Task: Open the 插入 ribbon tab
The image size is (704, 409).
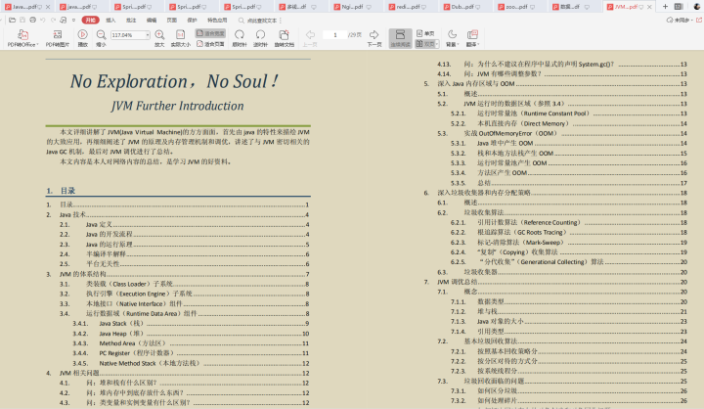Action: (110, 21)
